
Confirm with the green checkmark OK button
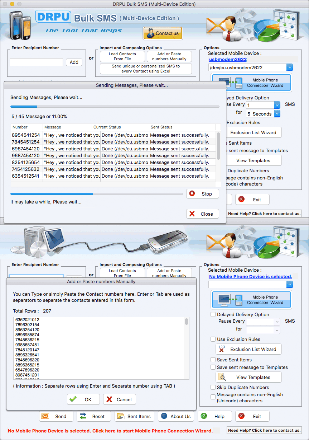(73, 399)
